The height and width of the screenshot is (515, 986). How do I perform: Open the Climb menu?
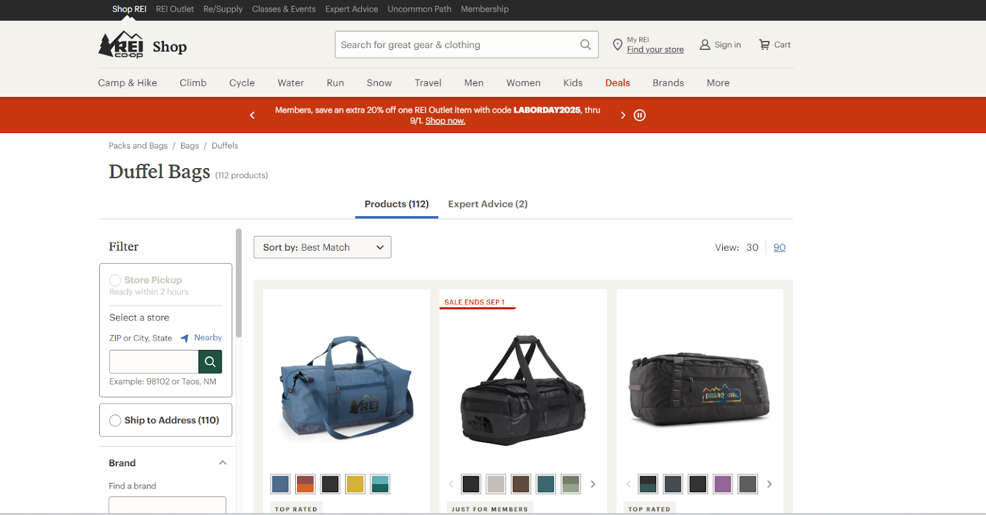point(193,83)
